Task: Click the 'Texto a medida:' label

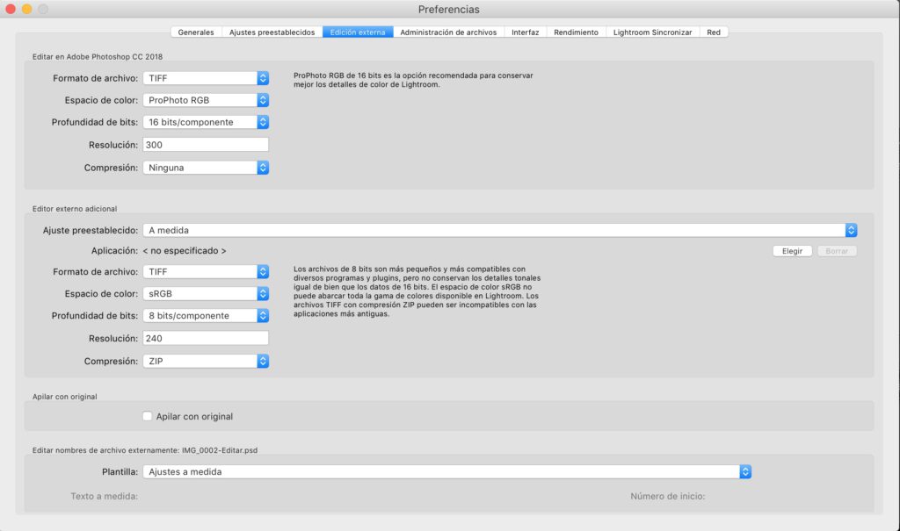Action: point(104,496)
